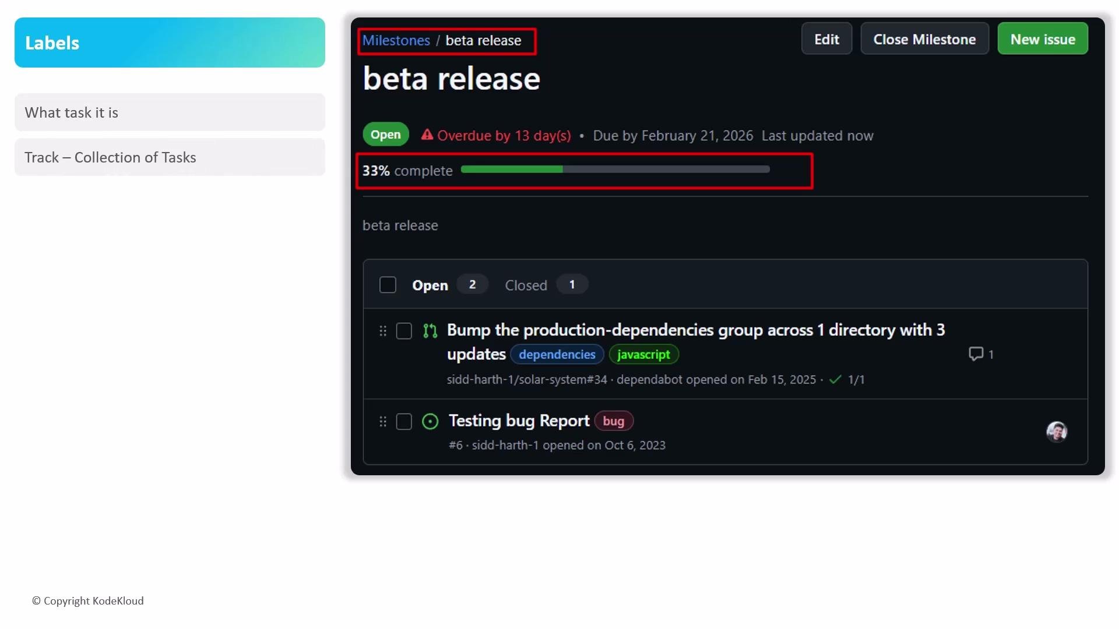Click the 'beta release' breadcrumb text
This screenshot has width=1119, height=629.
483,40
